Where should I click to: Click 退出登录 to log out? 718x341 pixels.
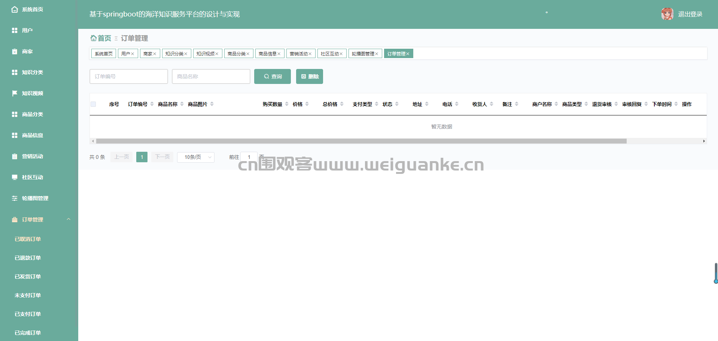(690, 14)
